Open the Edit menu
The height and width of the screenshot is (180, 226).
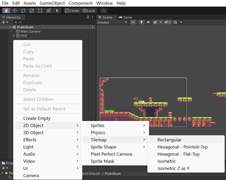click(x=16, y=3)
